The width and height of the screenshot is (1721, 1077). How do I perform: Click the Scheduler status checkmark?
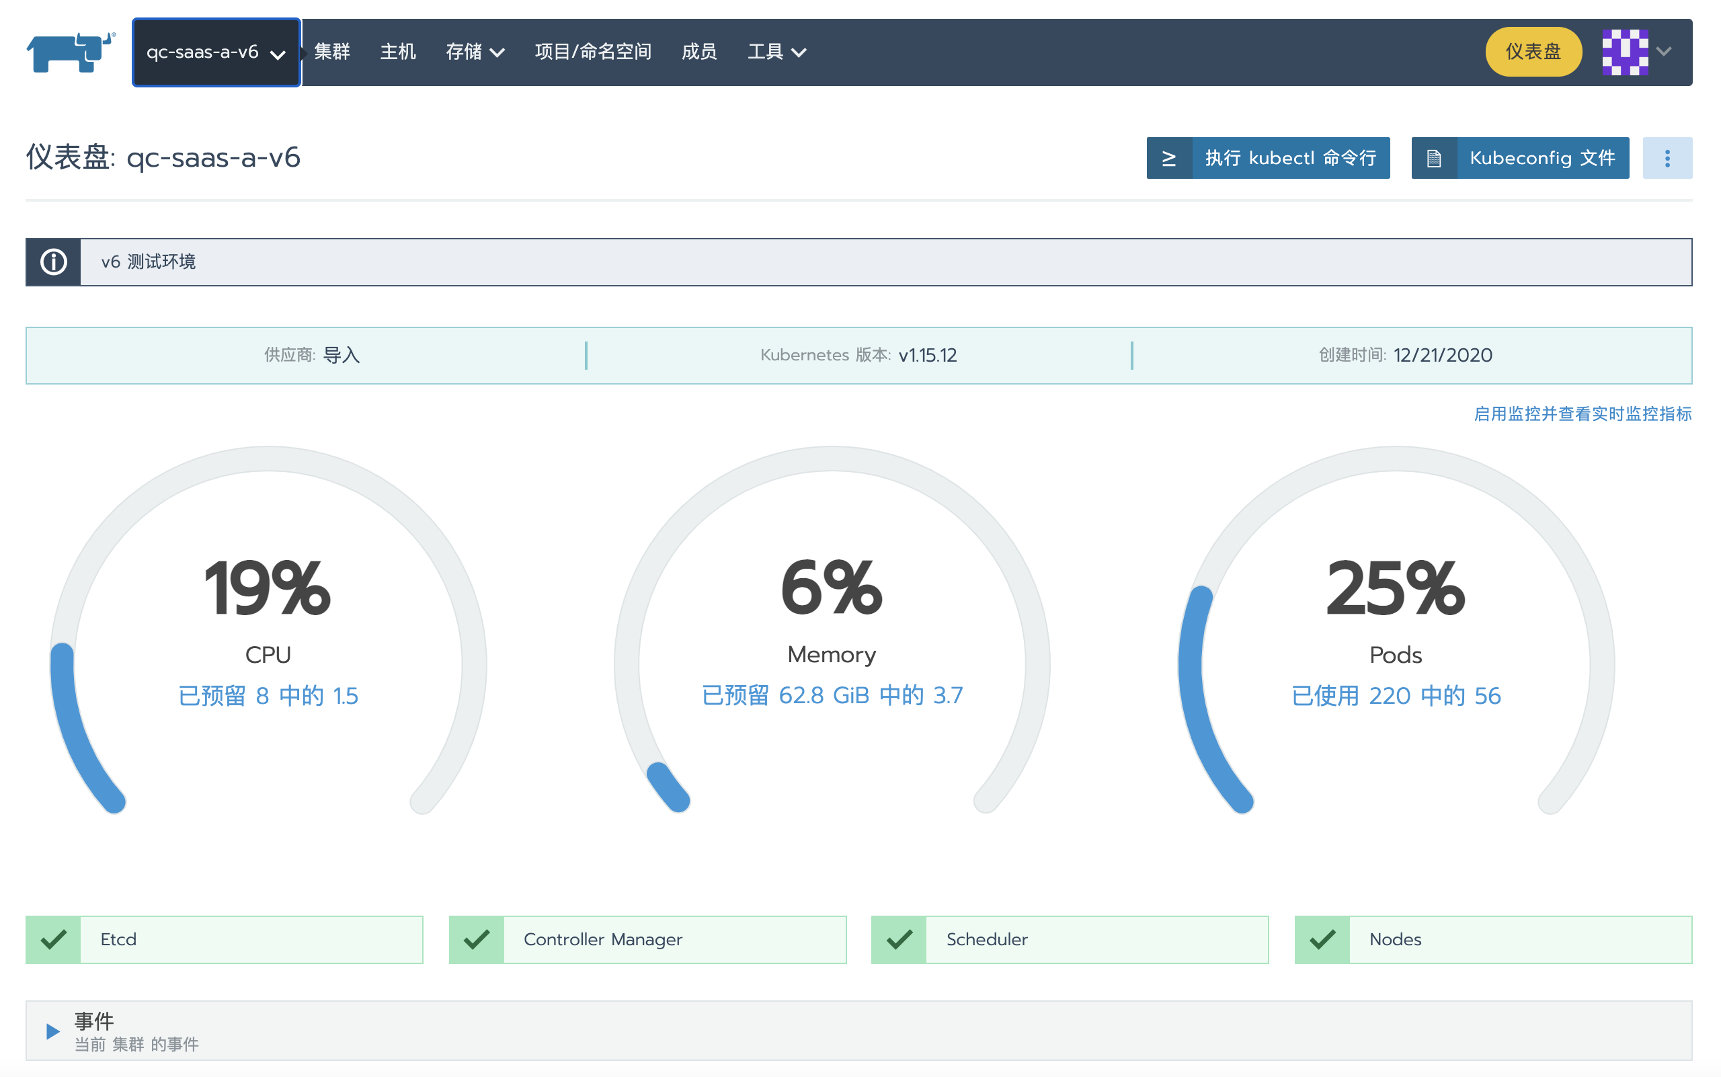tap(899, 940)
